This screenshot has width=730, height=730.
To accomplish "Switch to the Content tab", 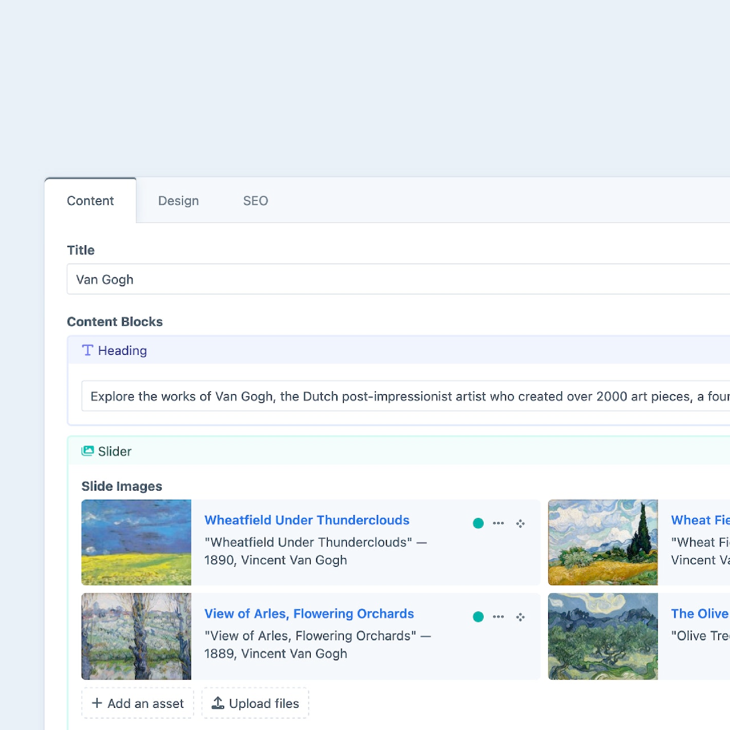I will [90, 201].
